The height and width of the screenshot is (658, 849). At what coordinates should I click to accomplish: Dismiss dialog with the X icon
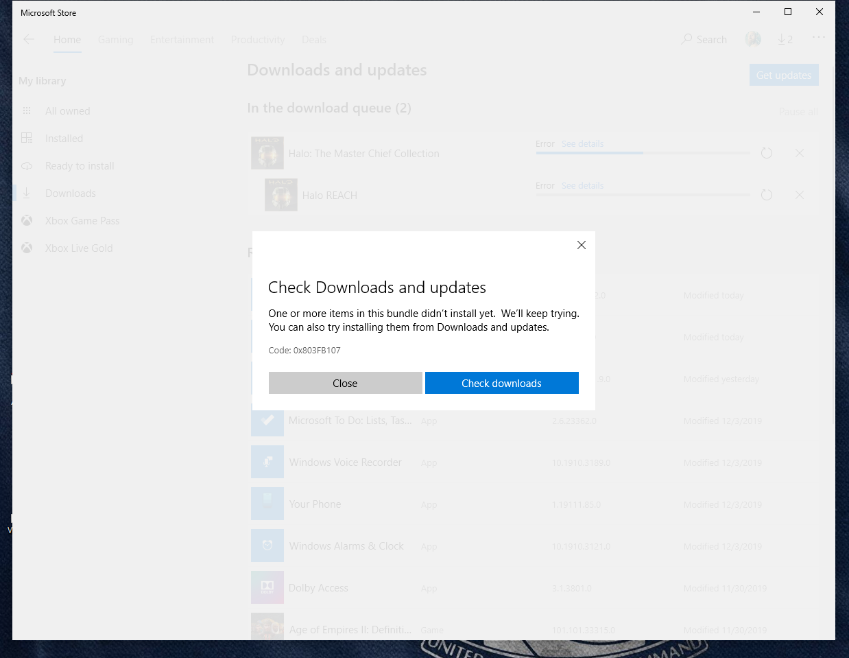point(582,245)
